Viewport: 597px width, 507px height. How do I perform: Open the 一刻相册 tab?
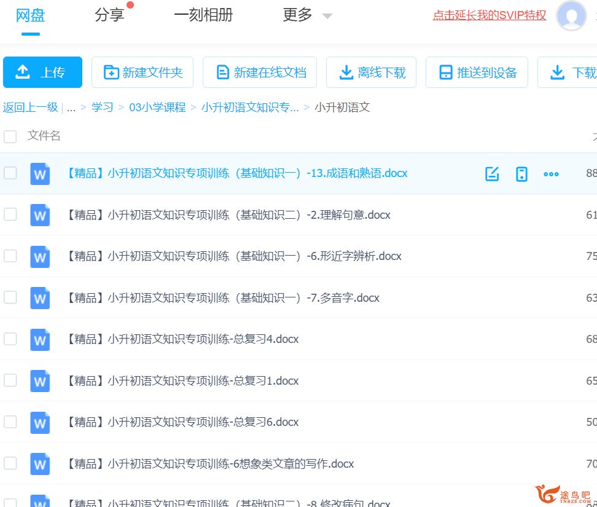click(203, 15)
